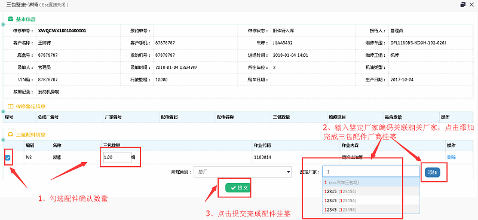478x220 pixels.
Task: Click the 底盘号 value 87878787
Action: click(48, 55)
